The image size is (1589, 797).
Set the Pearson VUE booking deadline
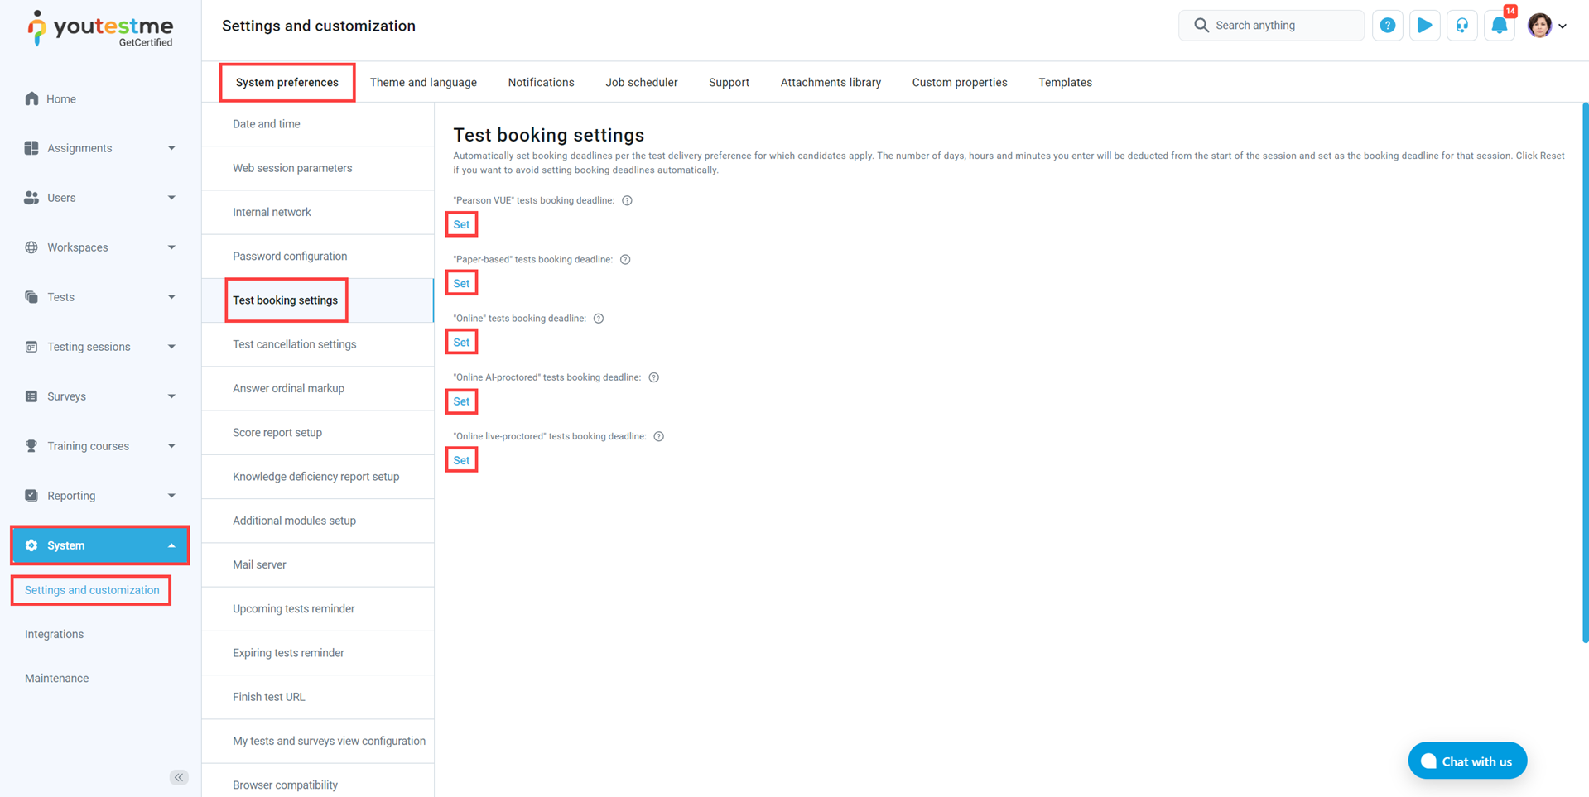461,224
